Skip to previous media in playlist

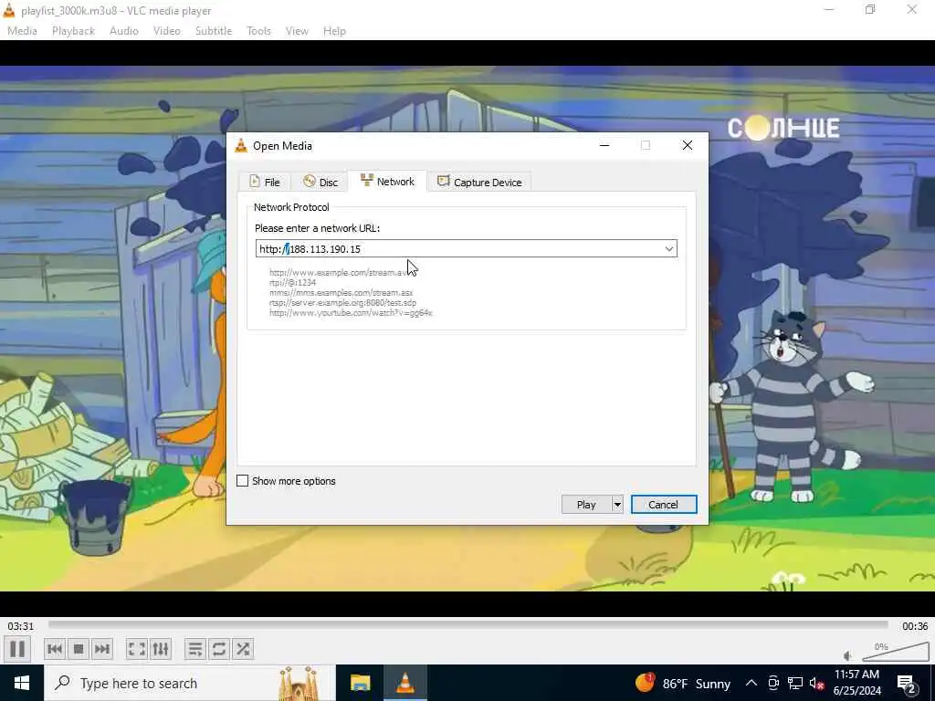55,649
